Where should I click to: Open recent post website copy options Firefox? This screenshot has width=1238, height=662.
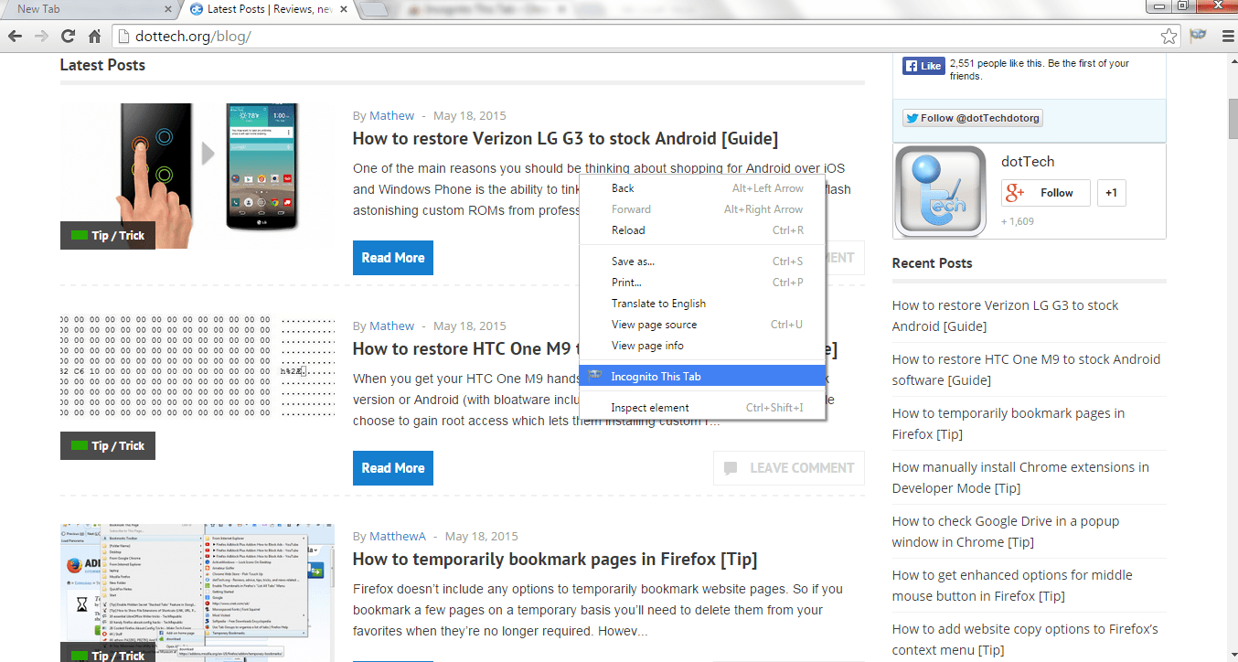pyautogui.click(x=1025, y=639)
